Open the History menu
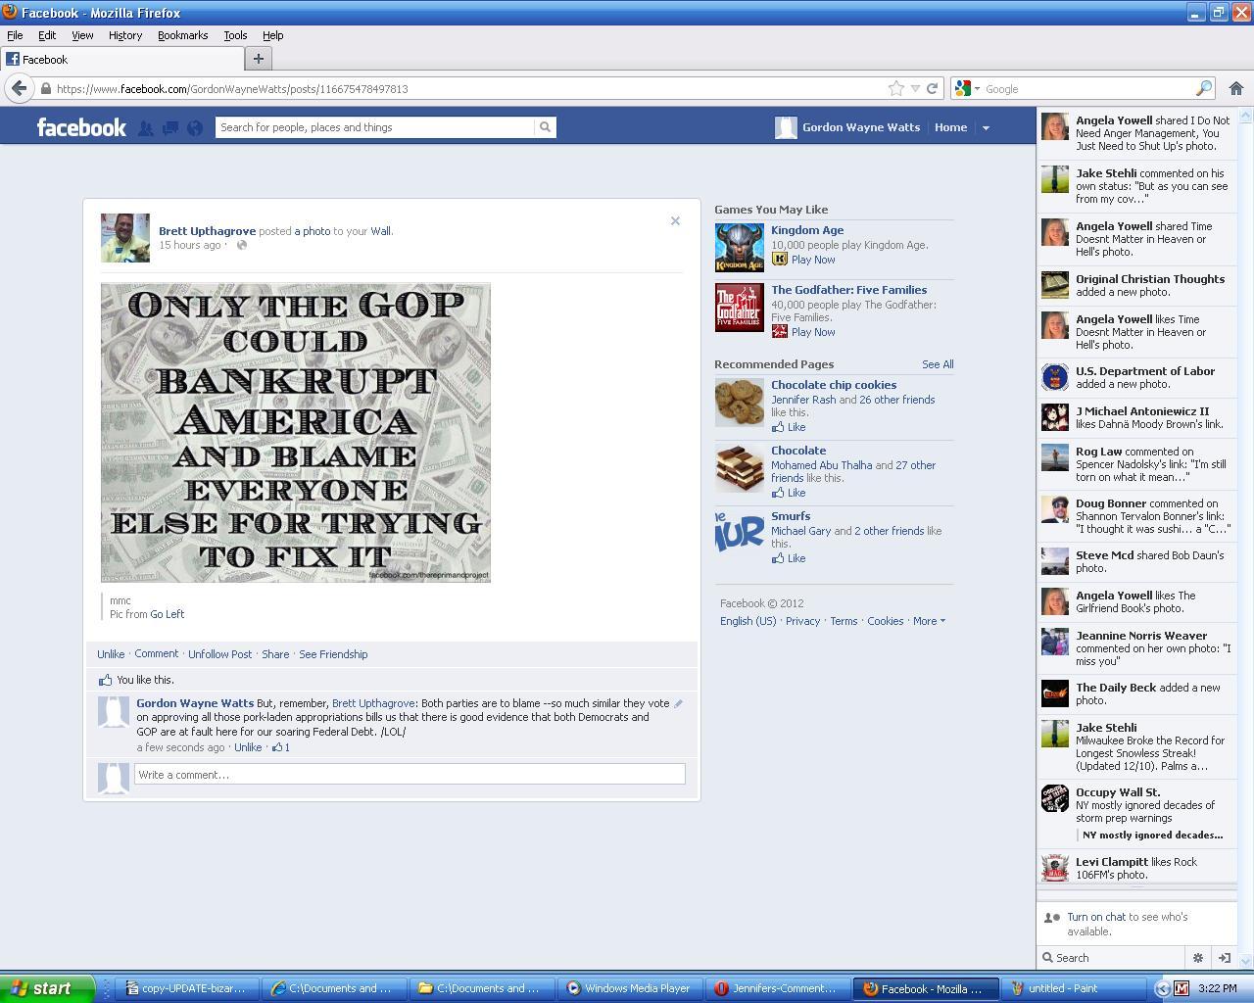This screenshot has width=1254, height=1003. coord(125,35)
